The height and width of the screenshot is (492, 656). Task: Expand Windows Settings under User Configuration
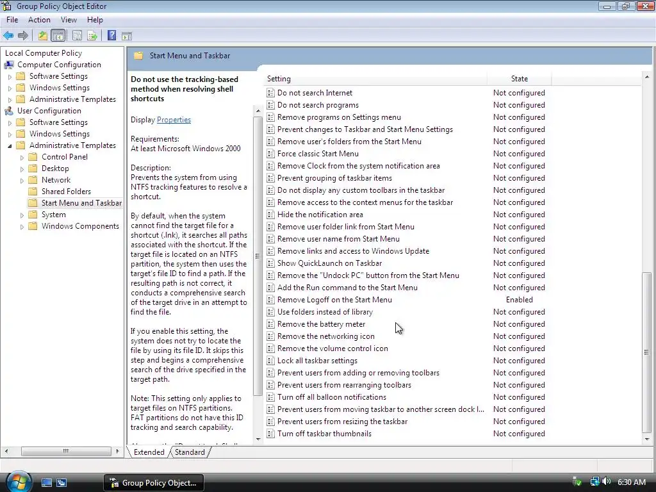coord(10,135)
